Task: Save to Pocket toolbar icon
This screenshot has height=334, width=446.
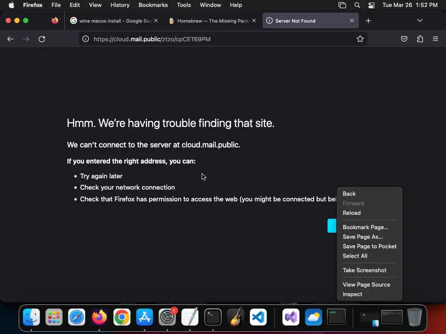Action: (x=404, y=39)
